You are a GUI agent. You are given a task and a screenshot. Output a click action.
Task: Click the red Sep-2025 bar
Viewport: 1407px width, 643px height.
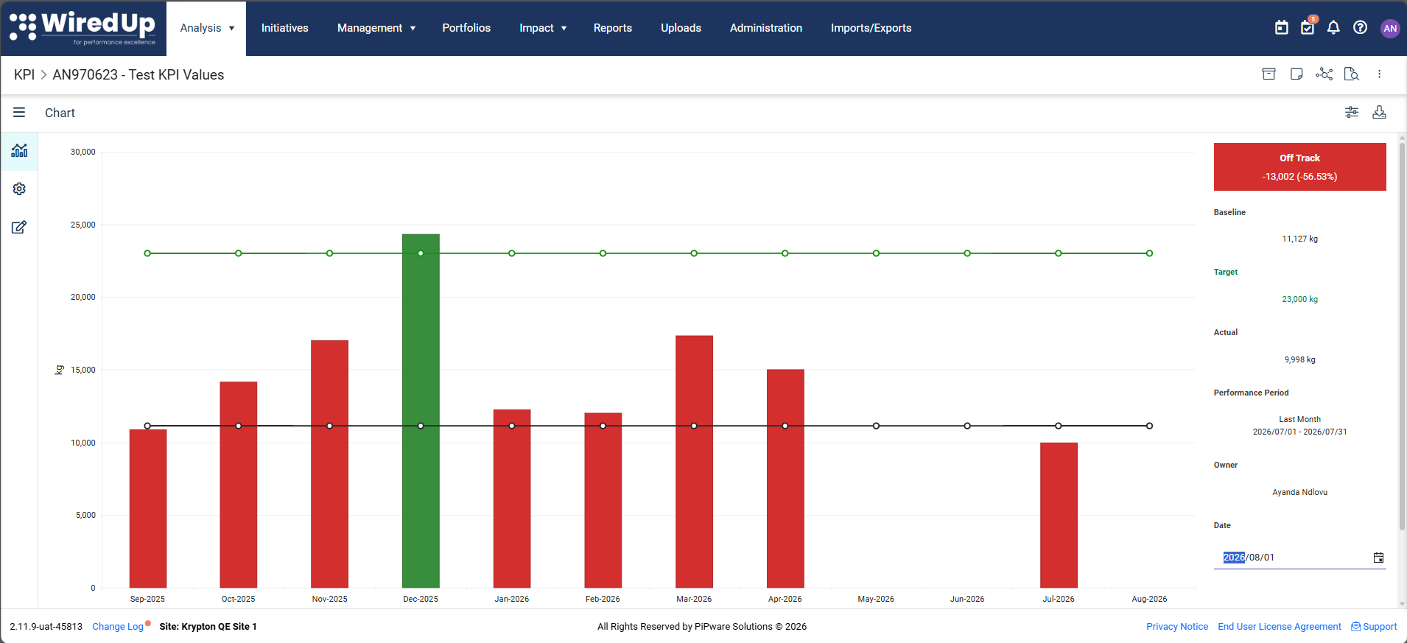(x=148, y=508)
